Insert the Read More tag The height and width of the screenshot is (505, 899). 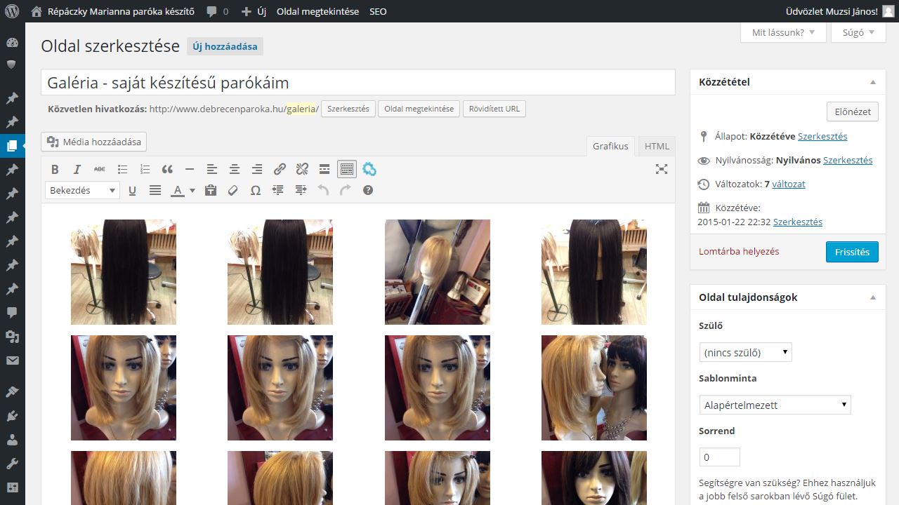click(x=324, y=169)
